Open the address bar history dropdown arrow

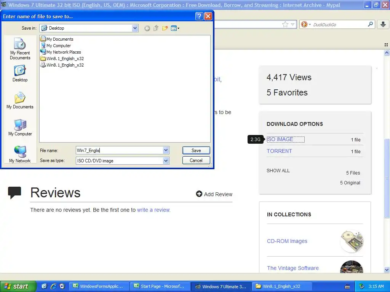point(293,24)
